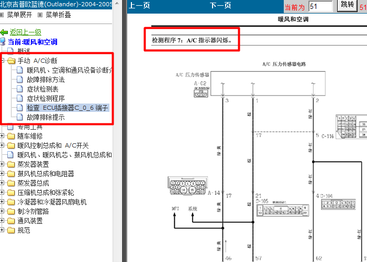Image resolution: width=367 pixels, height=262 pixels.
Task: Click page icon beside 暖风机、空调和通风设备诊断
Action: pyautogui.click(x=20, y=70)
